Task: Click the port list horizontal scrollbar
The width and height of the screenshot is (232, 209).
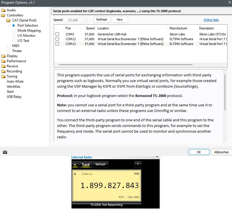Action: pos(126,65)
